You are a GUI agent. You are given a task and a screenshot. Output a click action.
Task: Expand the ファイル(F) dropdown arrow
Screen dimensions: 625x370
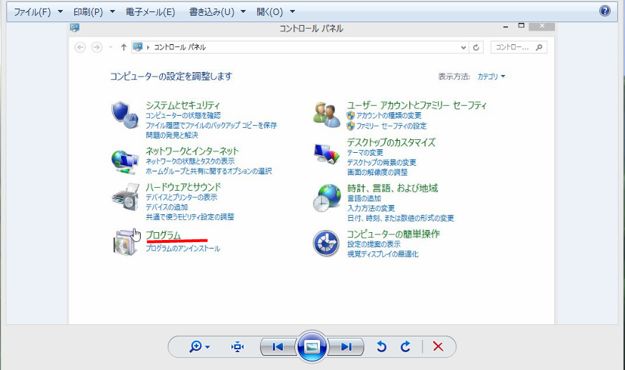point(60,11)
